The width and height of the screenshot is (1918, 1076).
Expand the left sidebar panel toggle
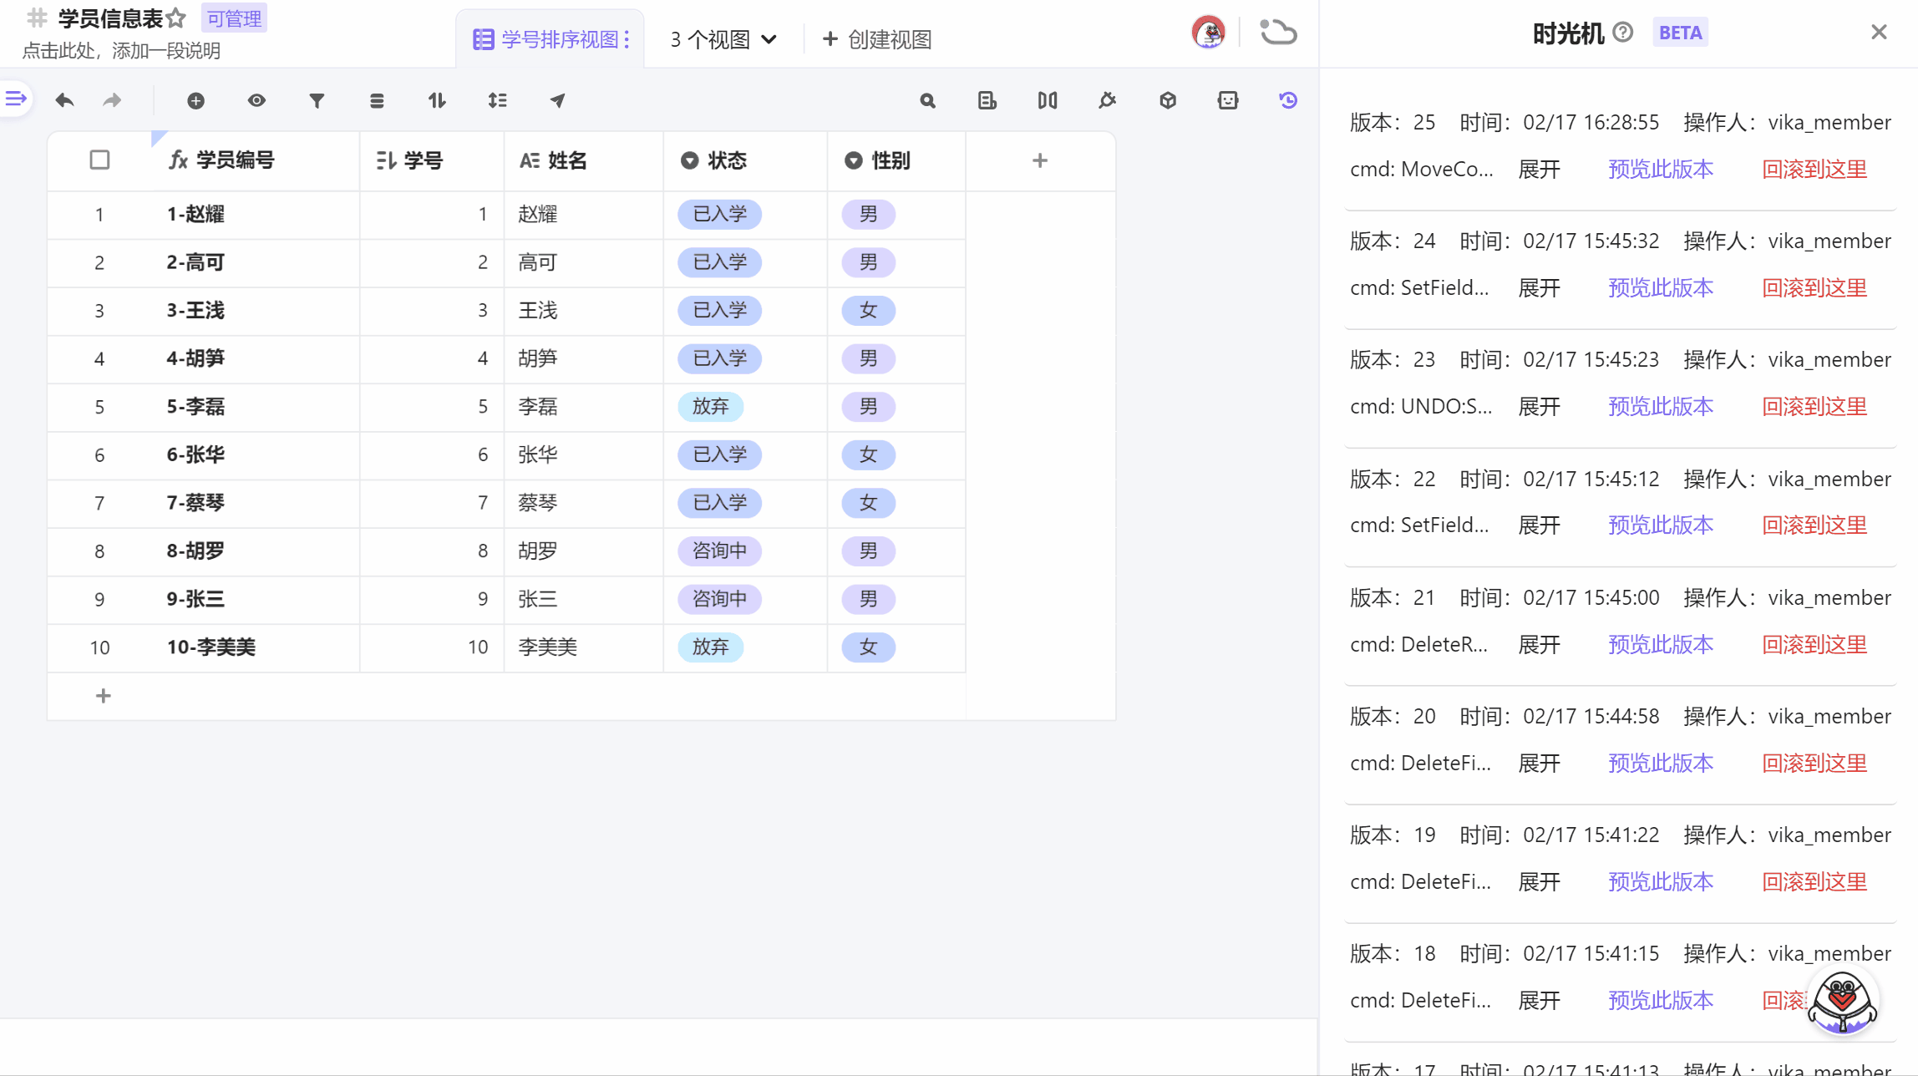coord(16,99)
